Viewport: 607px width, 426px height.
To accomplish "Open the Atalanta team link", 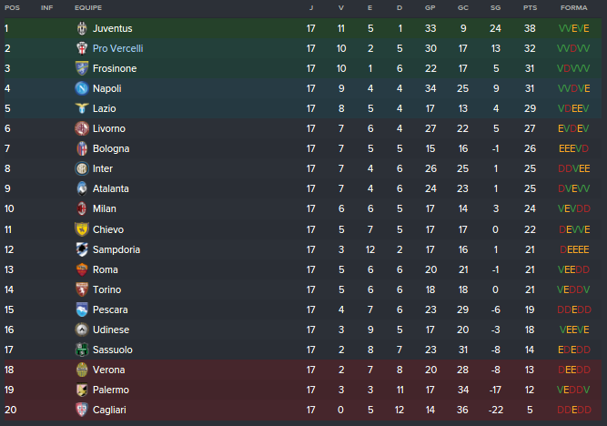I will coord(111,188).
